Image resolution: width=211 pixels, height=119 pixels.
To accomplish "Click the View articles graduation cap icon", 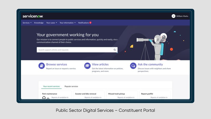I will tap(87, 66).
